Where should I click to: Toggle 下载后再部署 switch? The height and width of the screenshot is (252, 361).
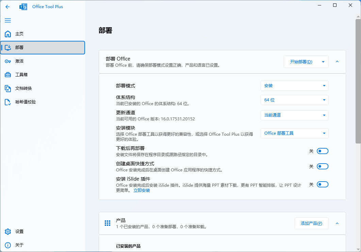pyautogui.click(x=323, y=151)
